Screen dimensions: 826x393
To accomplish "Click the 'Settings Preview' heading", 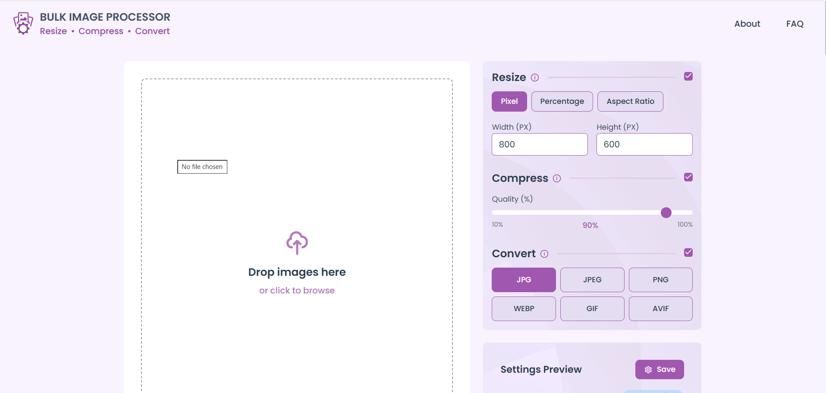I will [x=541, y=369].
